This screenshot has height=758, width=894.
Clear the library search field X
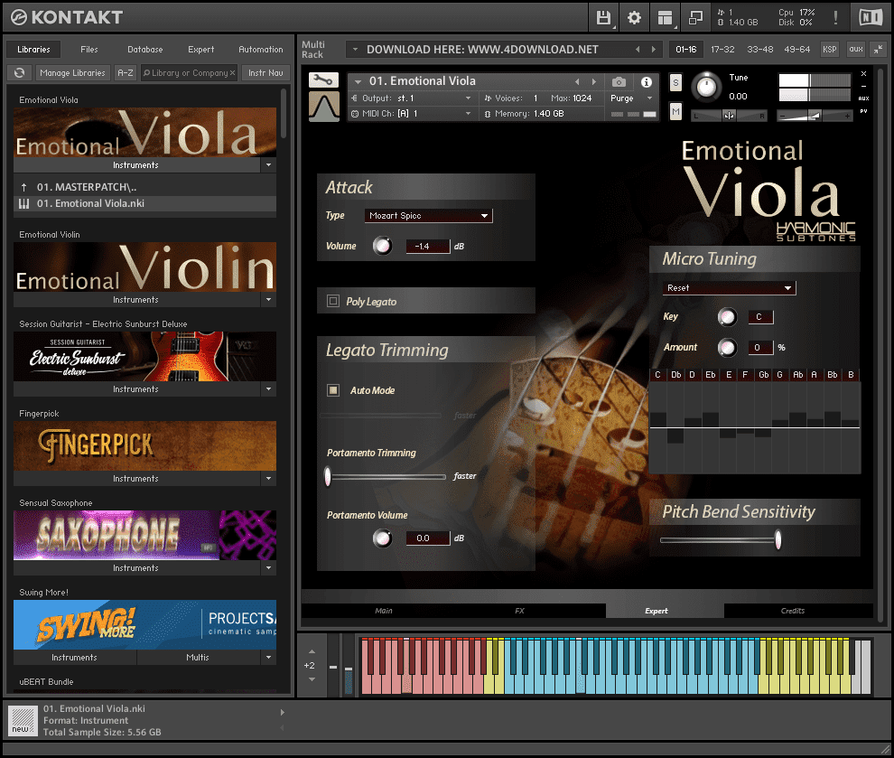click(x=233, y=73)
